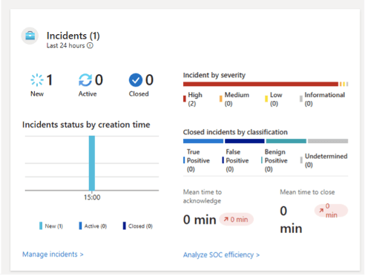
Task: Open the Analyze SOC efficiency link
Action: (x=221, y=254)
